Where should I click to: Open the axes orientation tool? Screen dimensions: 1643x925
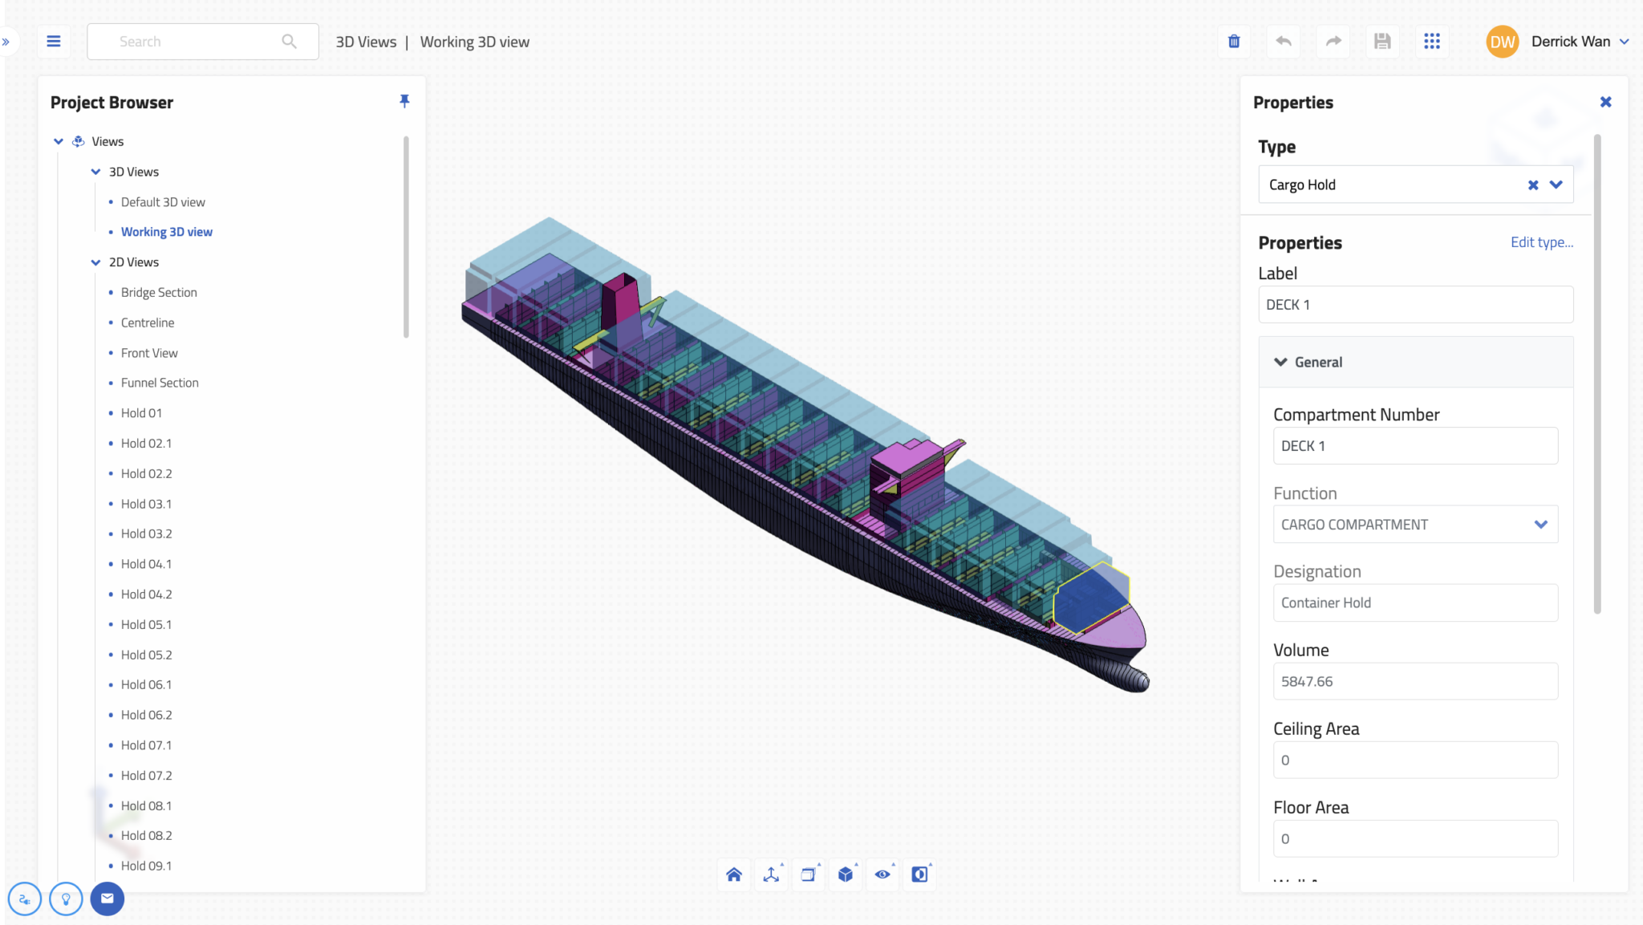click(x=771, y=874)
